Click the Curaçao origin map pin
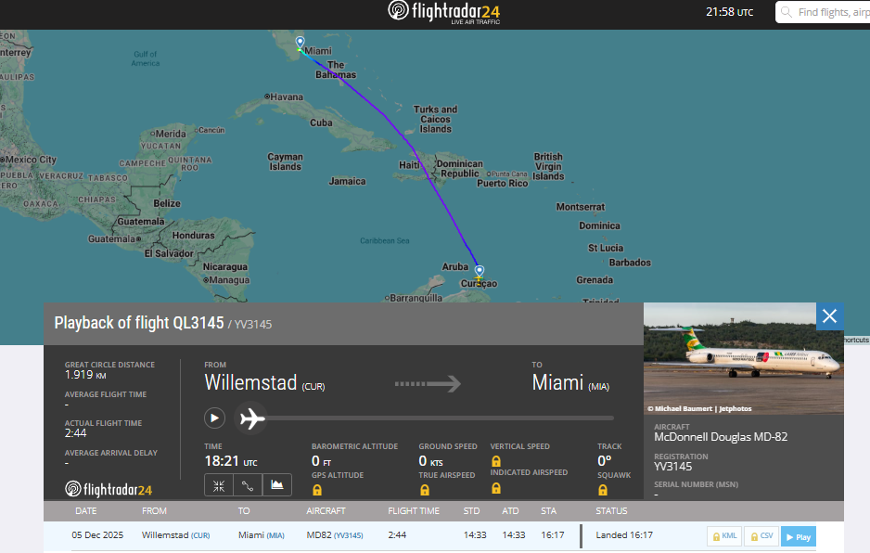 480,272
